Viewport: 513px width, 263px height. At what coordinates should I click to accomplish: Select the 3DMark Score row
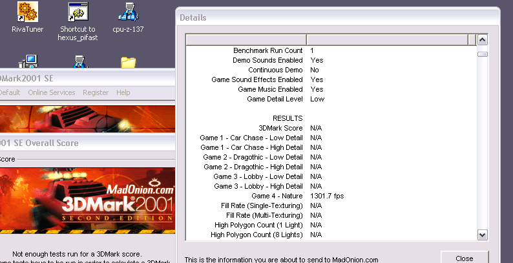point(331,128)
